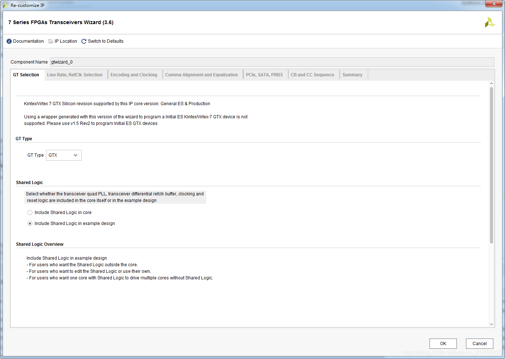Screen dimensions: 505x359
Task: Click the scrollbar up arrow
Action: 491,84
